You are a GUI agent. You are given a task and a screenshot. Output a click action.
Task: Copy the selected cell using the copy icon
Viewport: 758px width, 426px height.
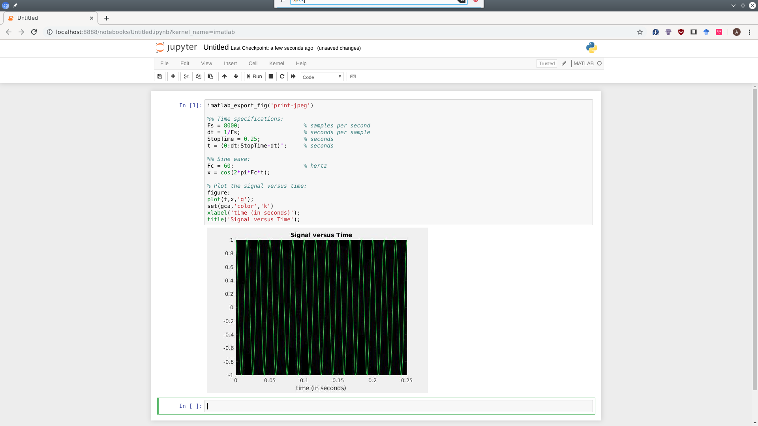click(198, 76)
